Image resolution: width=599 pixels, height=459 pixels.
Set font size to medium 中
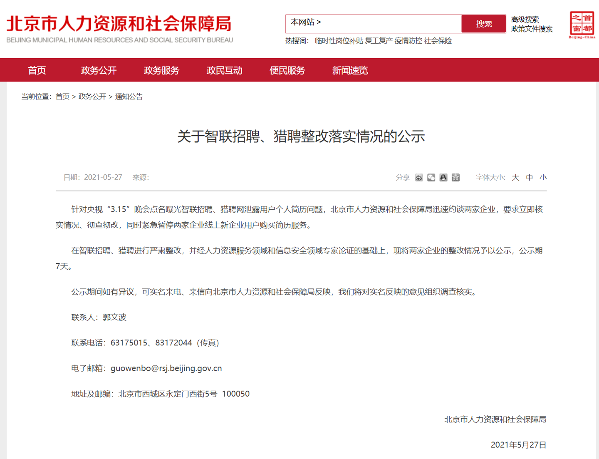529,177
